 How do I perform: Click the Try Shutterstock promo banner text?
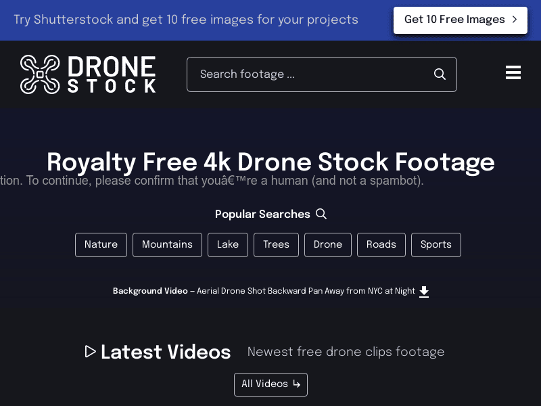coord(186,20)
